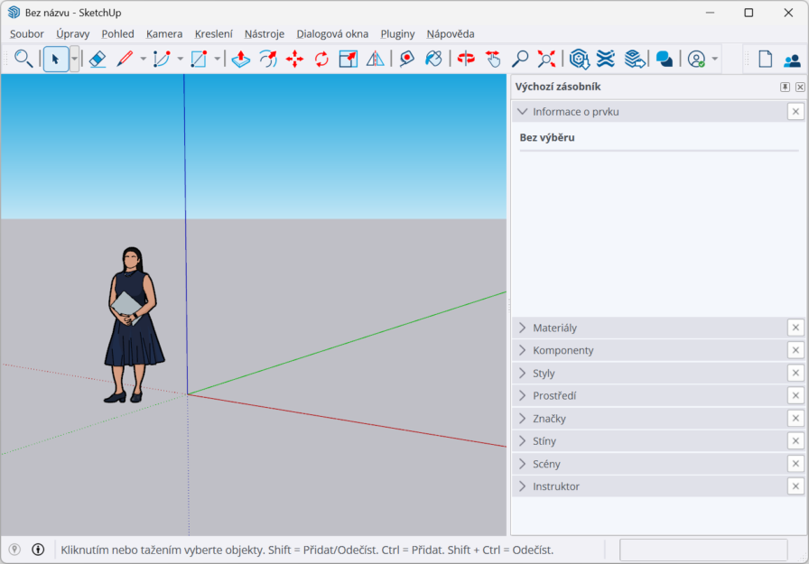Expand the Materiály panel
The width and height of the screenshot is (809, 564).
pyautogui.click(x=522, y=328)
